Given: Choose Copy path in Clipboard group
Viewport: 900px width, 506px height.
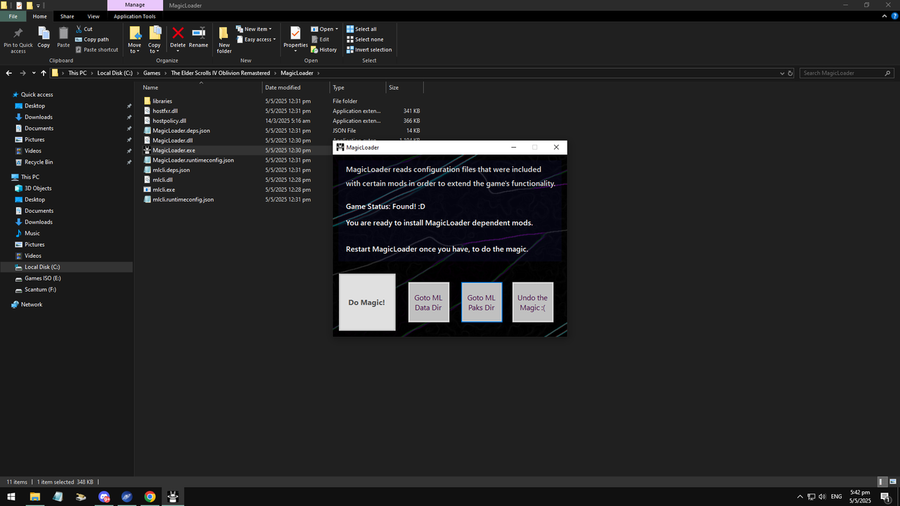Looking at the screenshot, I should pyautogui.click(x=92, y=39).
